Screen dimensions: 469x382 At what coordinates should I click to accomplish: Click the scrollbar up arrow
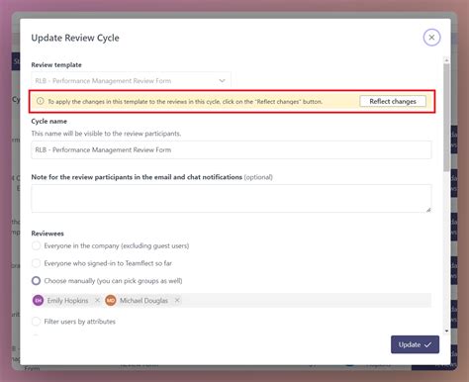pos(446,60)
